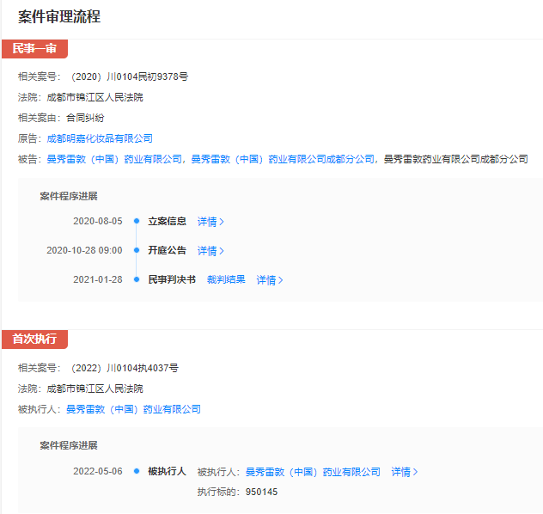
Task: Click date 2022-05-06
Action: [x=98, y=471]
